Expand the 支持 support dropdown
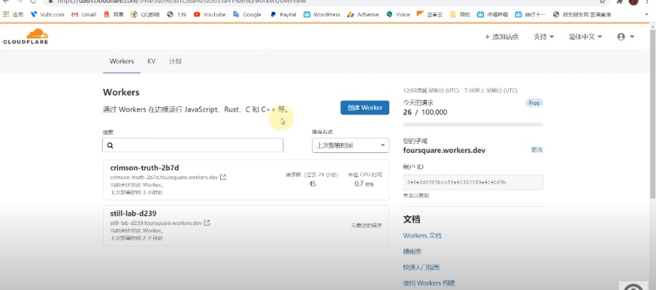Viewport: 656px width, 290px height. (x=544, y=37)
